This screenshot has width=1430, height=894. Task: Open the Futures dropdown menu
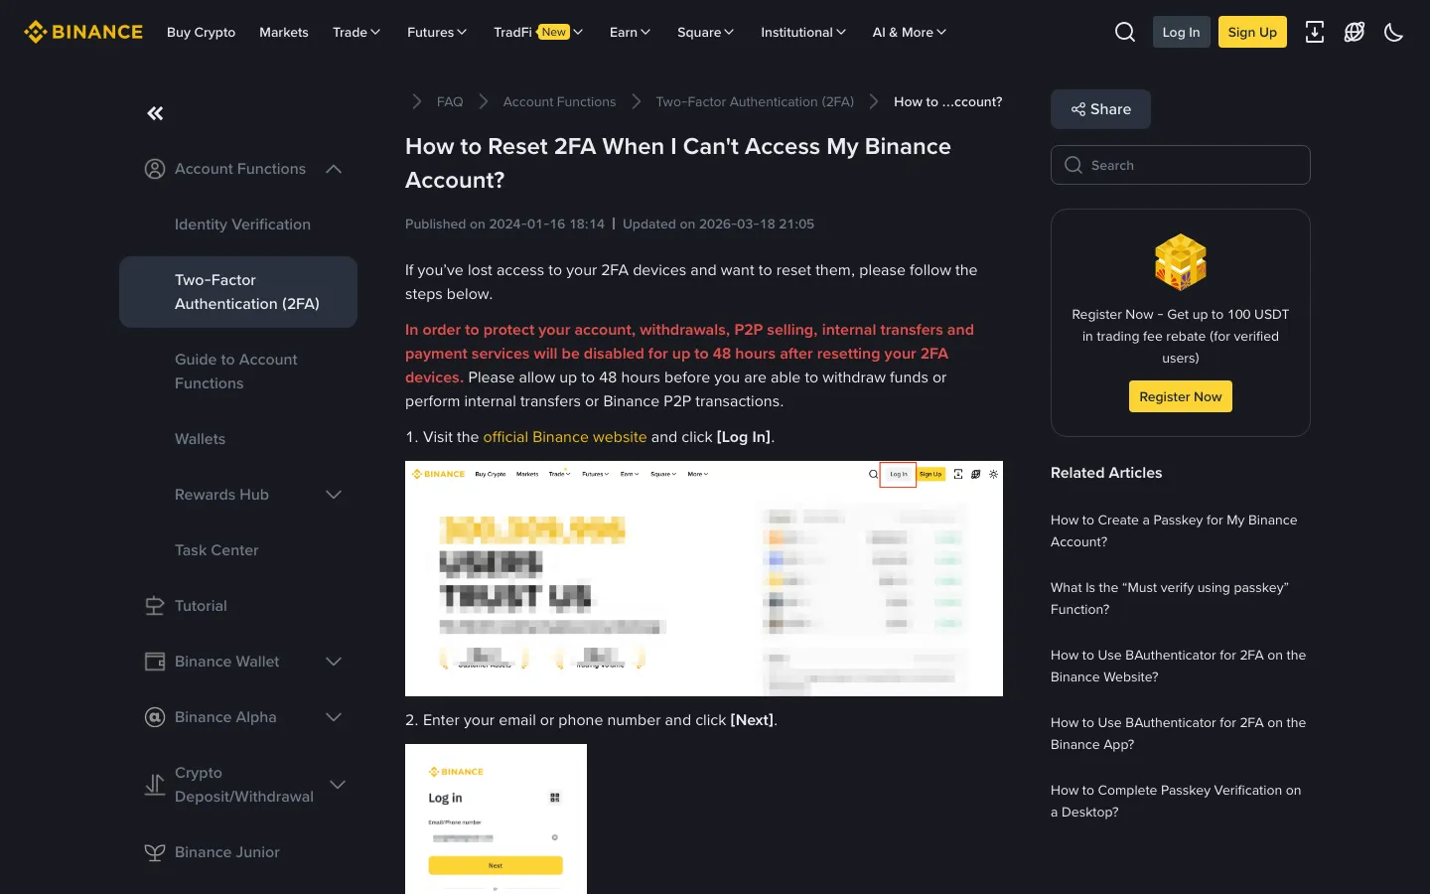(437, 32)
